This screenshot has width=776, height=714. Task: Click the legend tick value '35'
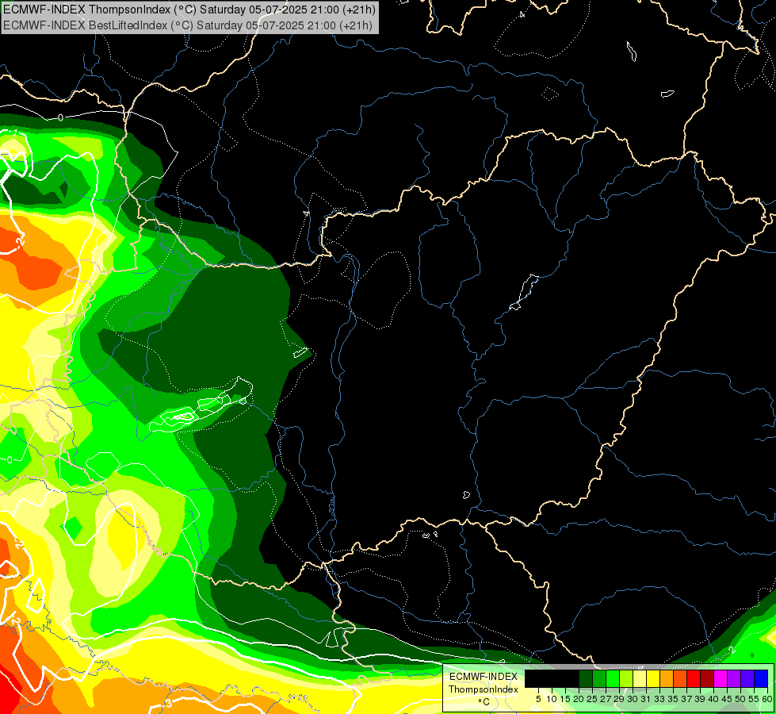tap(673, 699)
